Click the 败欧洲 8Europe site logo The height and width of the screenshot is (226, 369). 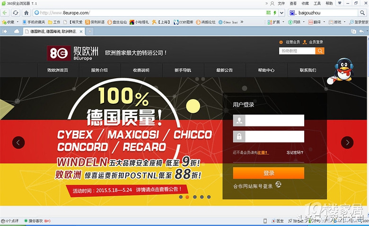(x=72, y=53)
